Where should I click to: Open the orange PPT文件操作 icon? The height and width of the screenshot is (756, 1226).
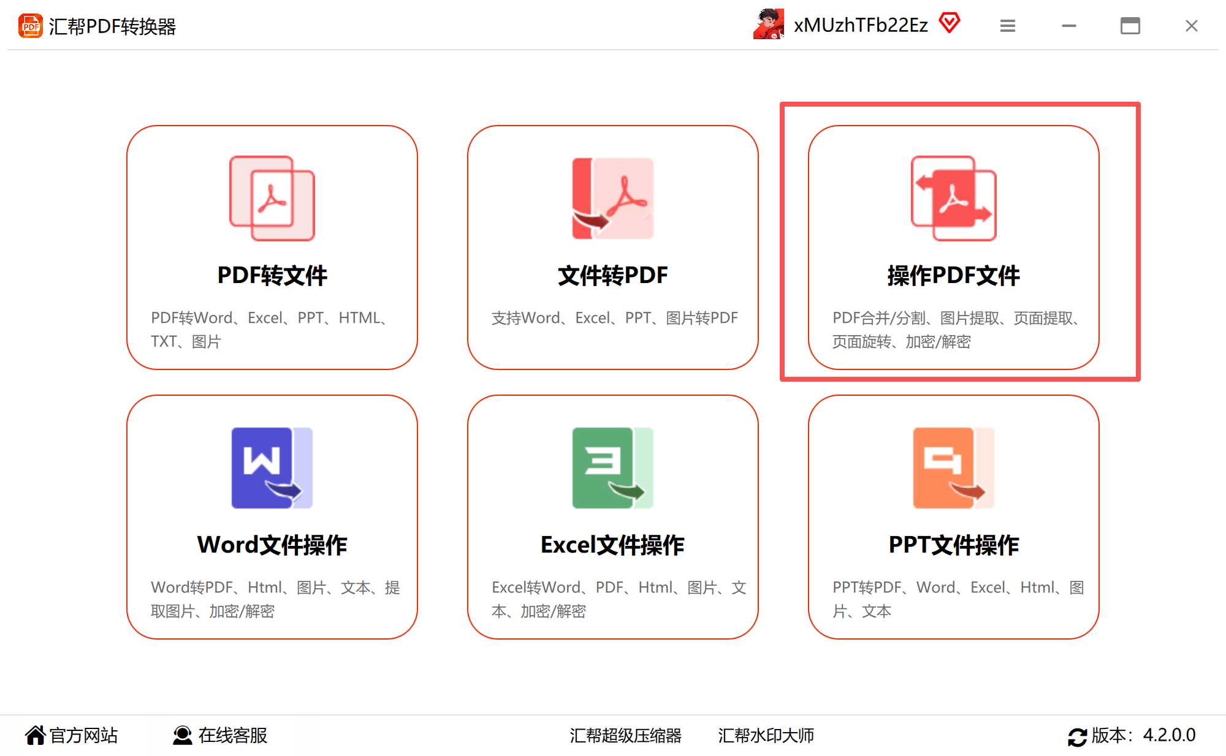[x=953, y=467]
